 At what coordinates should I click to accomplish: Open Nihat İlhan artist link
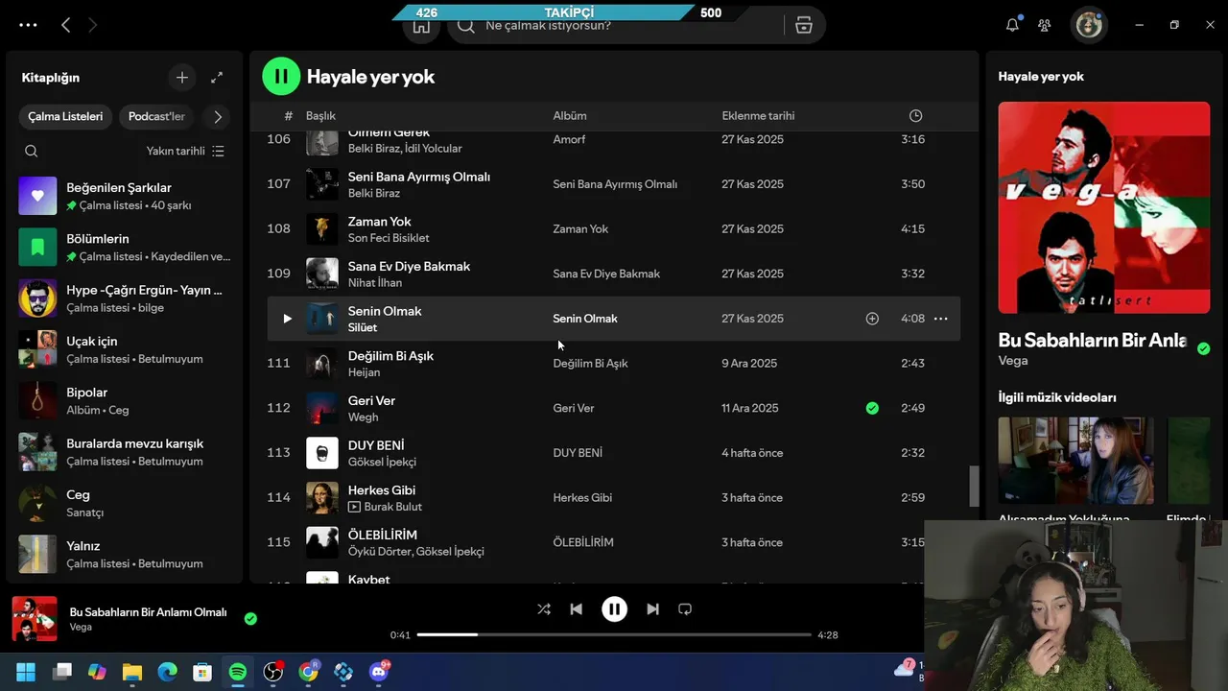[375, 283]
